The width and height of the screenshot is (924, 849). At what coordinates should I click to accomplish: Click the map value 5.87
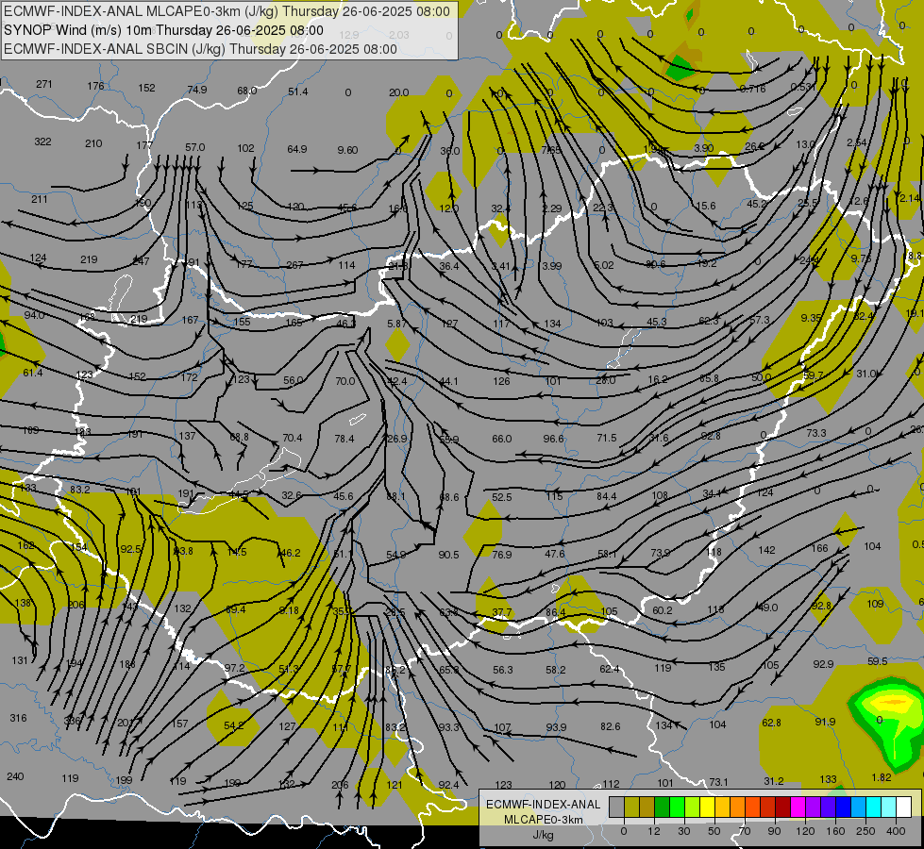point(397,325)
